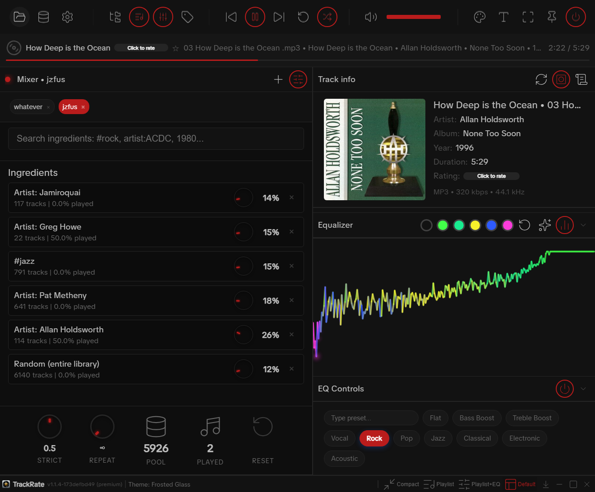Click the color palette icon in the top bar
595x492 pixels.
[x=480, y=17]
